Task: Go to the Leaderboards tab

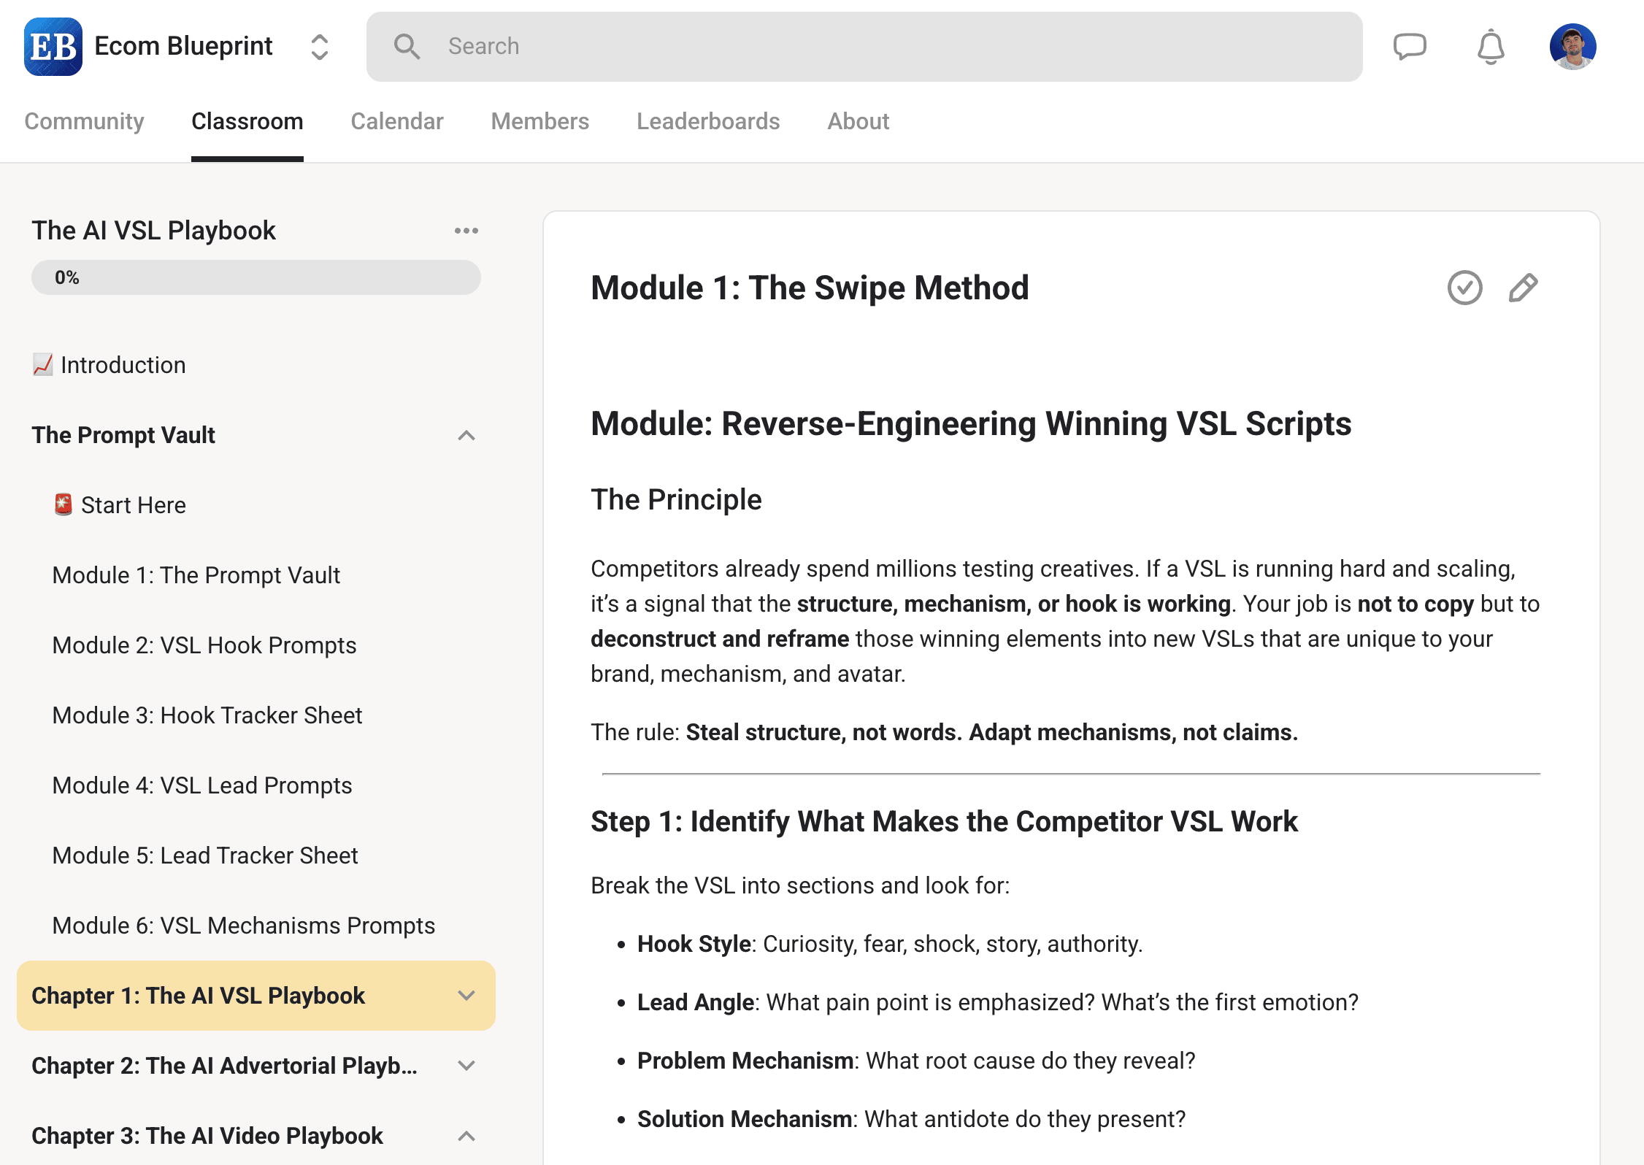Action: pos(707,121)
